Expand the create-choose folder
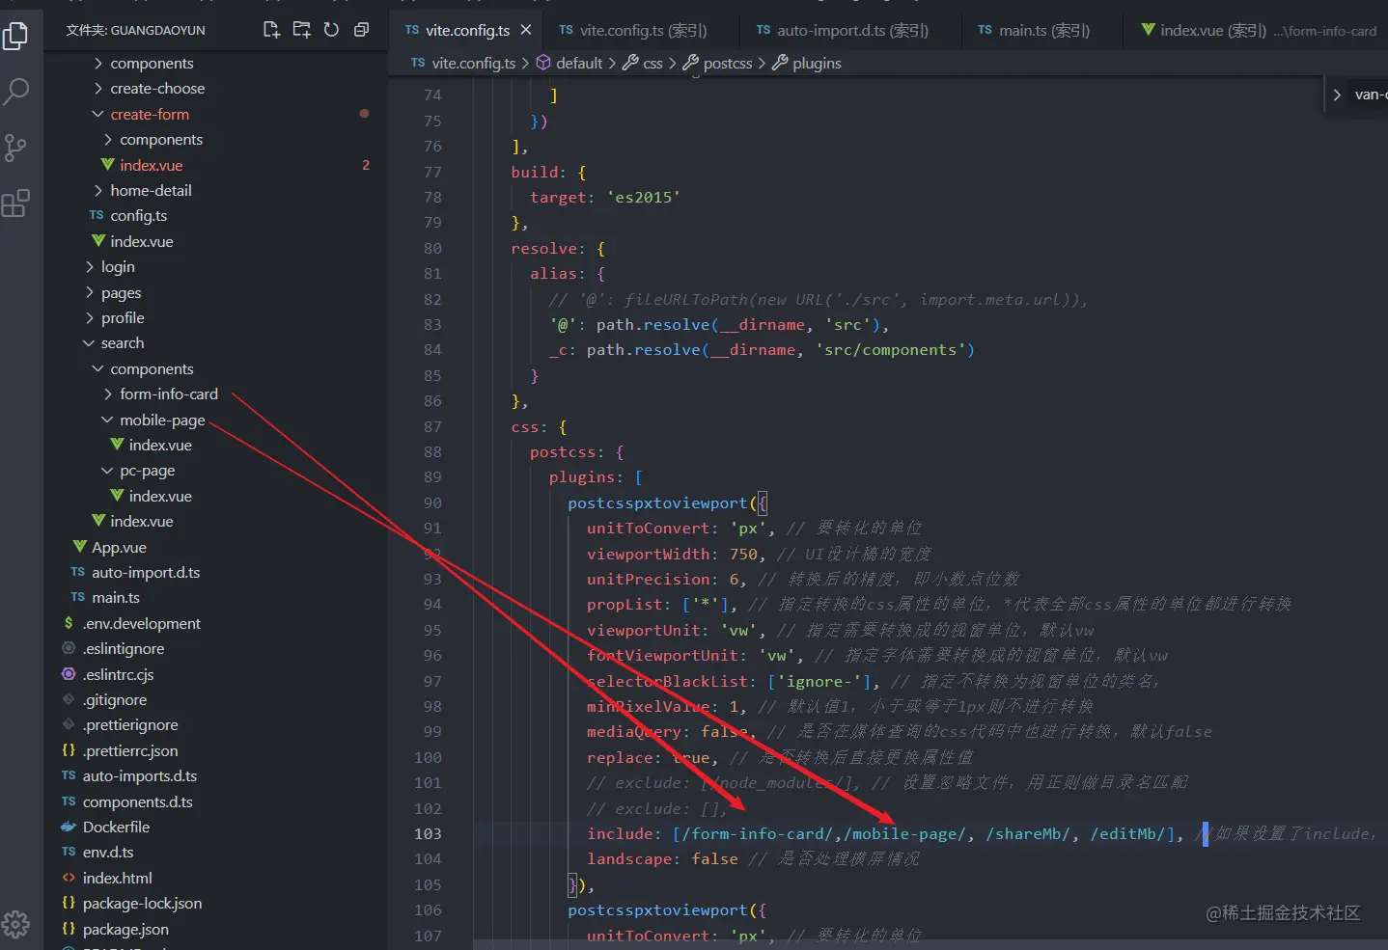 (x=157, y=89)
